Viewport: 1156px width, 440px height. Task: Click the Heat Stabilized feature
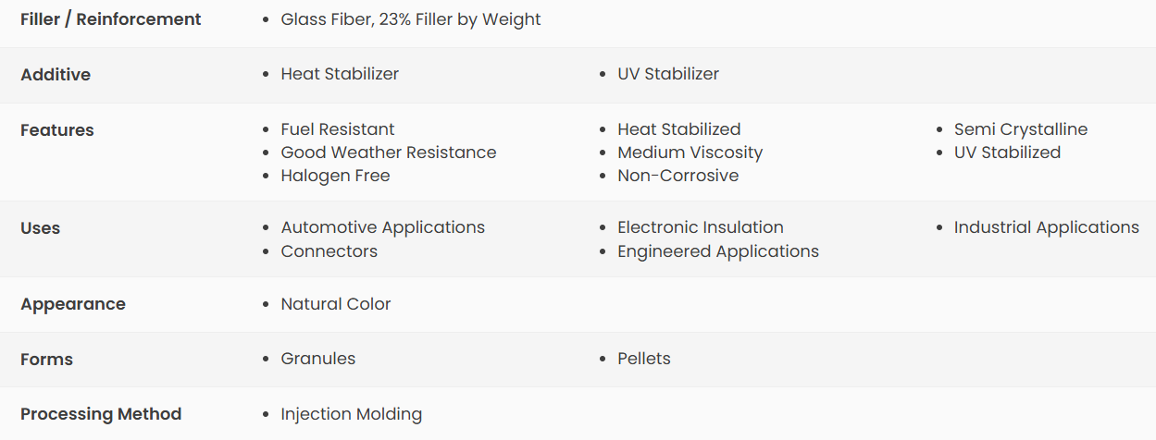[679, 129]
